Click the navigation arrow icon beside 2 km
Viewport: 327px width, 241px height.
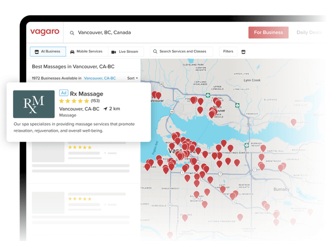[106, 108]
